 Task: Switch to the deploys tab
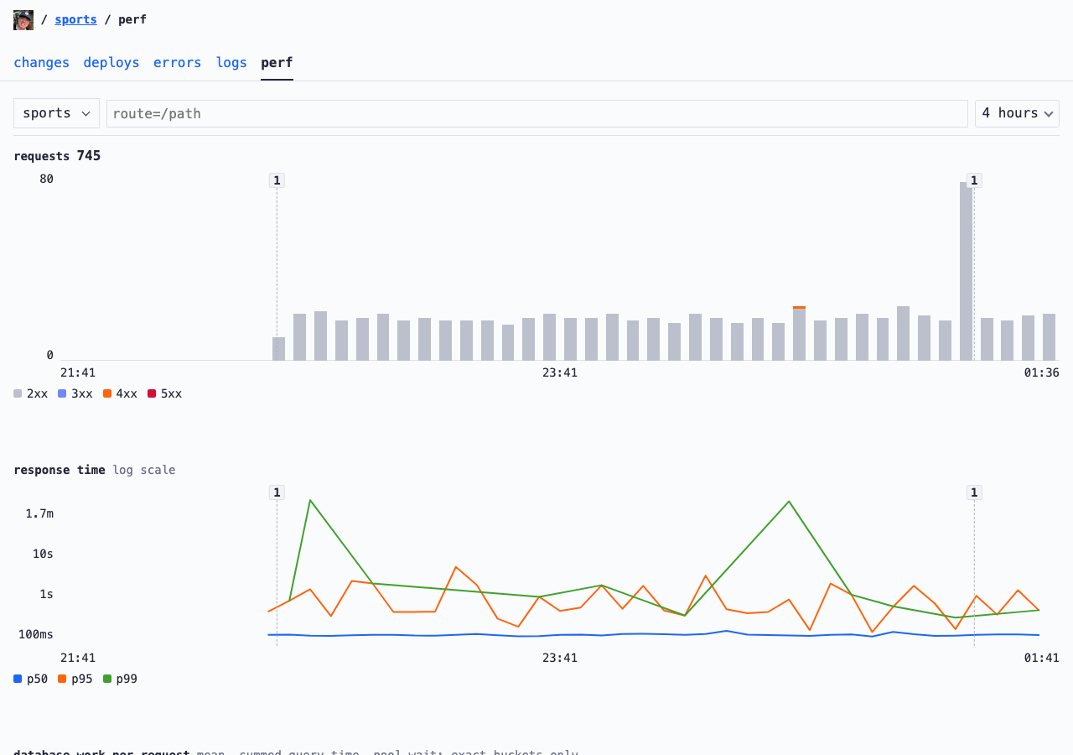(111, 63)
